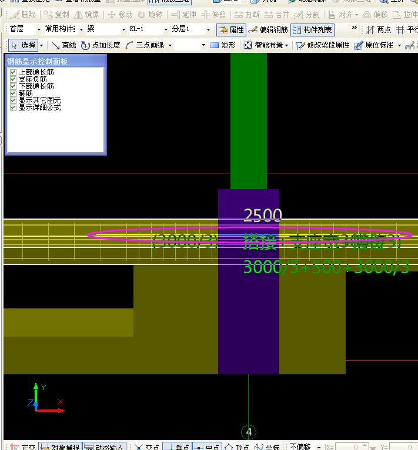Image resolution: width=418 pixels, height=450 pixels.
Task: Toggle 正交 orthogonal mode
Action: coord(24,447)
